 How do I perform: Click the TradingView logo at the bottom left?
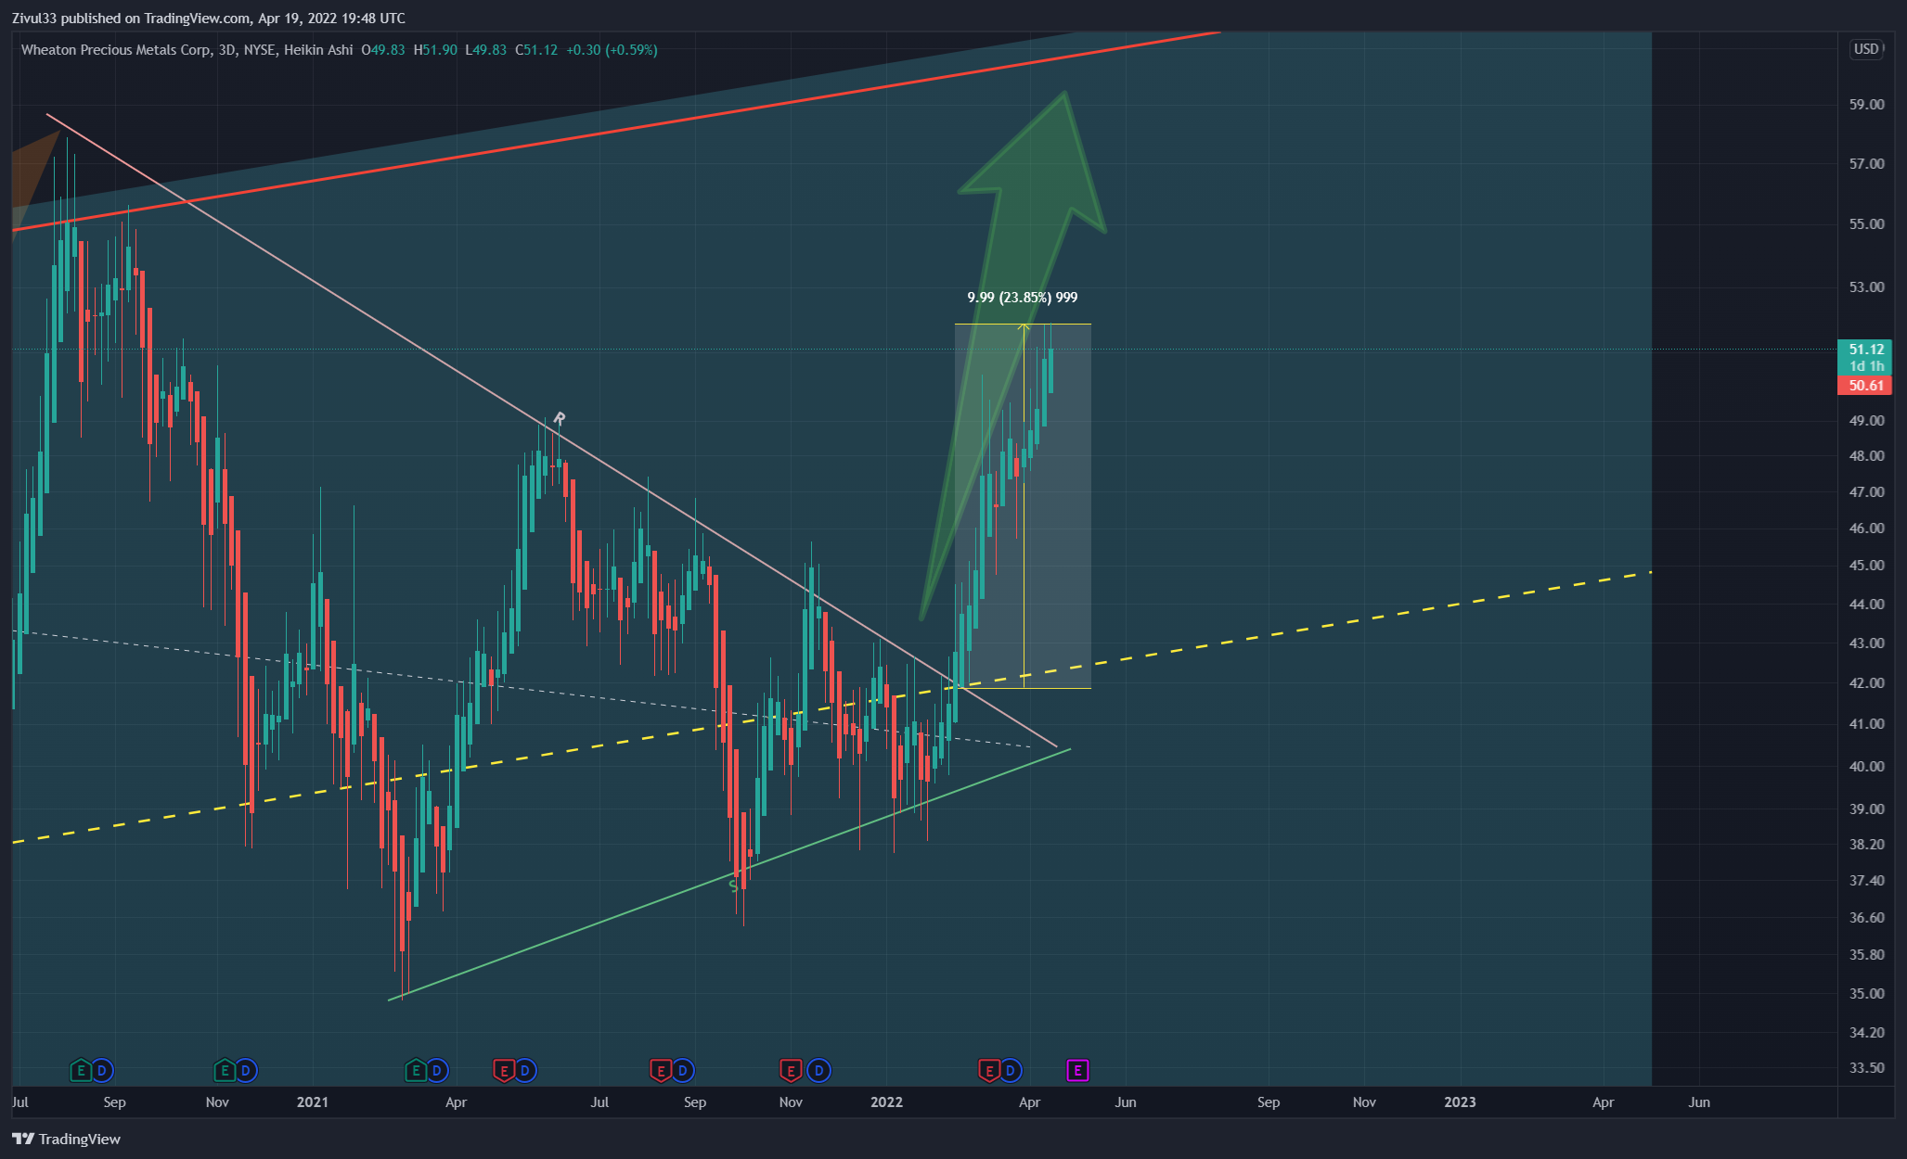(66, 1139)
